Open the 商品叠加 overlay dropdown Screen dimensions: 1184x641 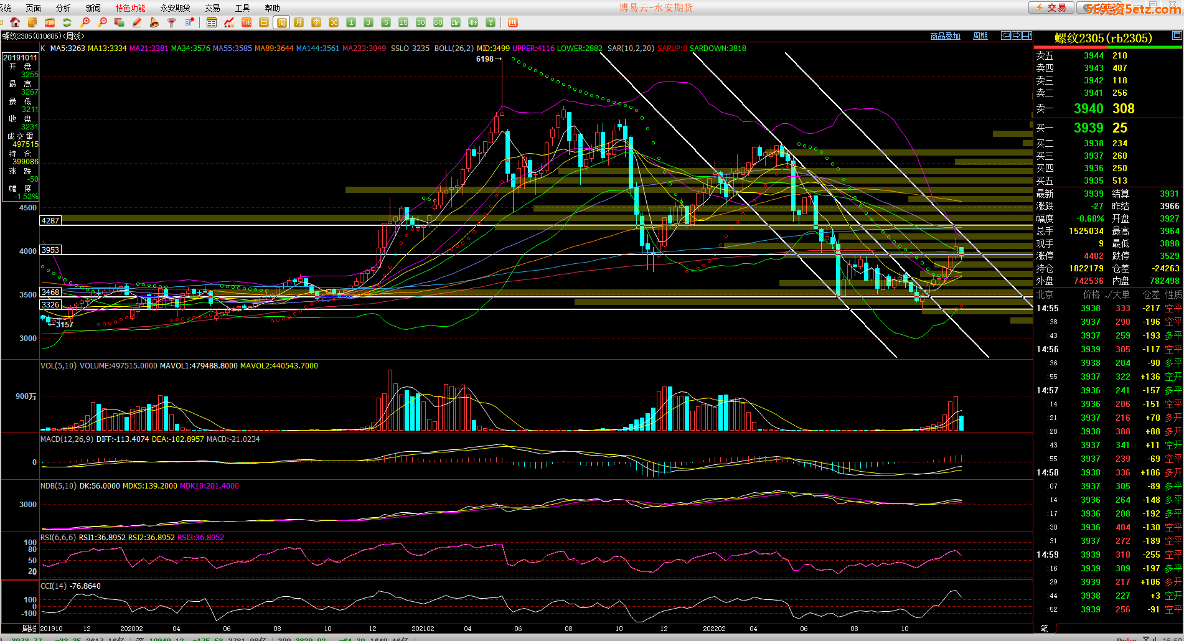point(945,36)
